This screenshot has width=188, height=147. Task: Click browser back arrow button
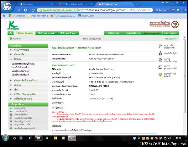[20, 10]
